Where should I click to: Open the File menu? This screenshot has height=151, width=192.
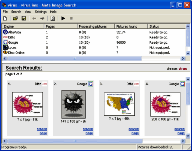(x=5, y=12)
